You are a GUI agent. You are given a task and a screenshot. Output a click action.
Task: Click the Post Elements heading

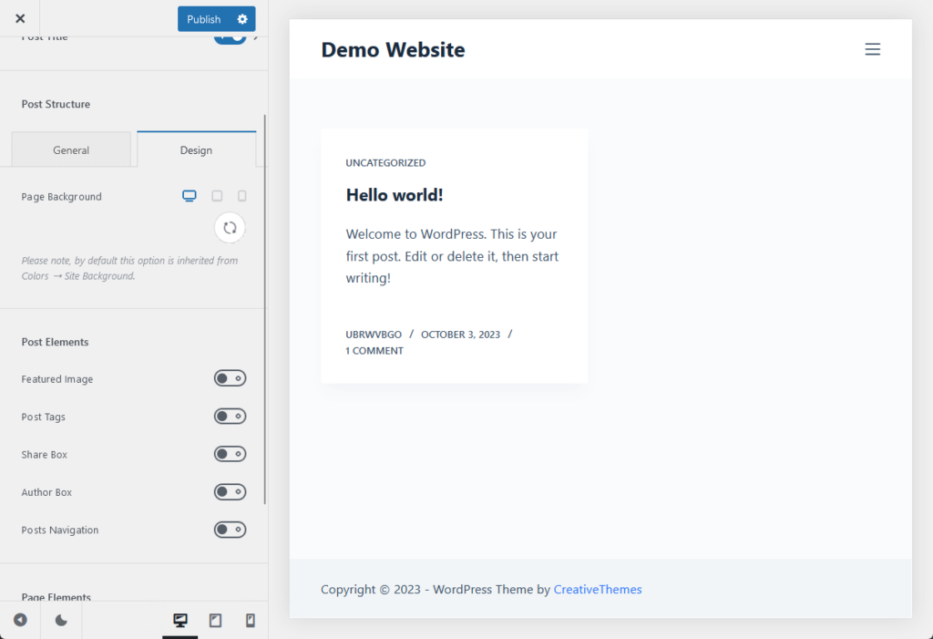(x=55, y=342)
